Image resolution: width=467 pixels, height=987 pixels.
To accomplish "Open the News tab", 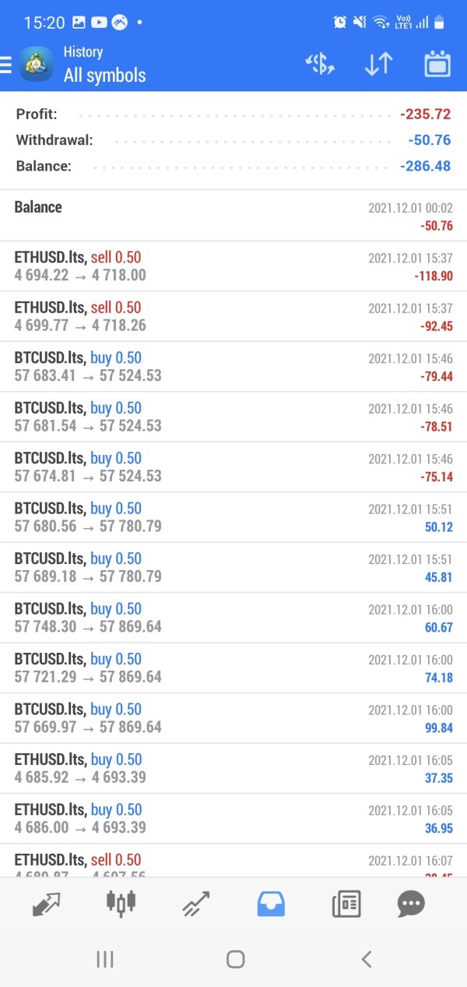I will click(346, 904).
